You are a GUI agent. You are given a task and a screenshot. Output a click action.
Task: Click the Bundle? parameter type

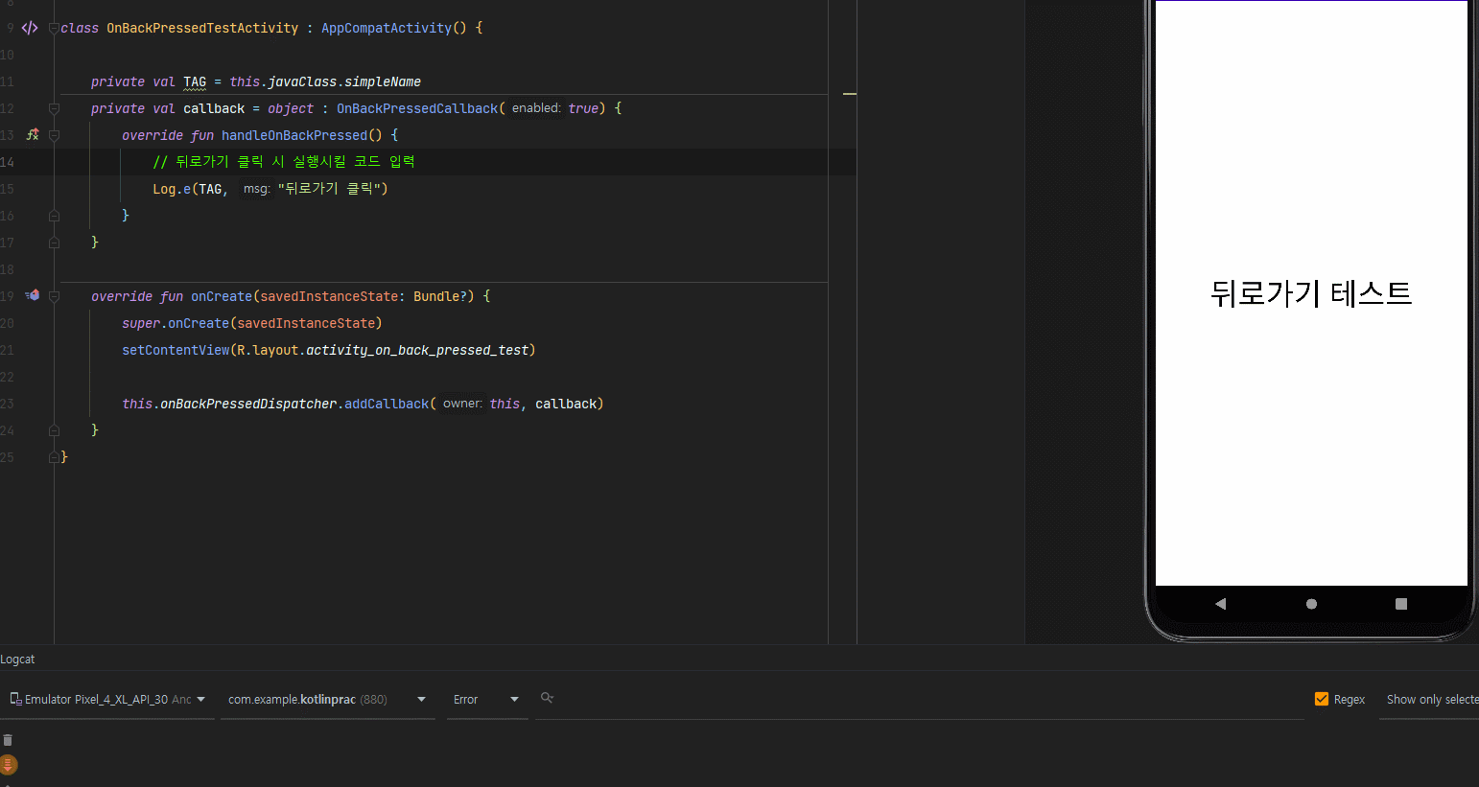tap(440, 296)
